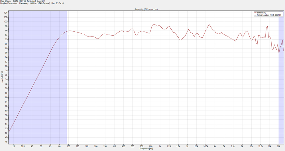The image size is (285, 151).
Task: Click the Frequency [Hz] axis label
Action: (146, 149)
